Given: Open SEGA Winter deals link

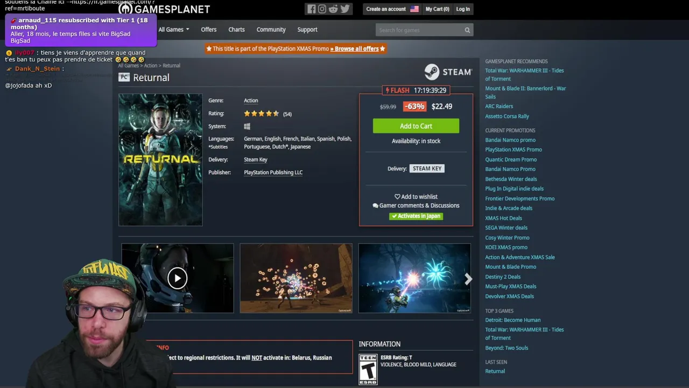Looking at the screenshot, I should tap(506, 228).
